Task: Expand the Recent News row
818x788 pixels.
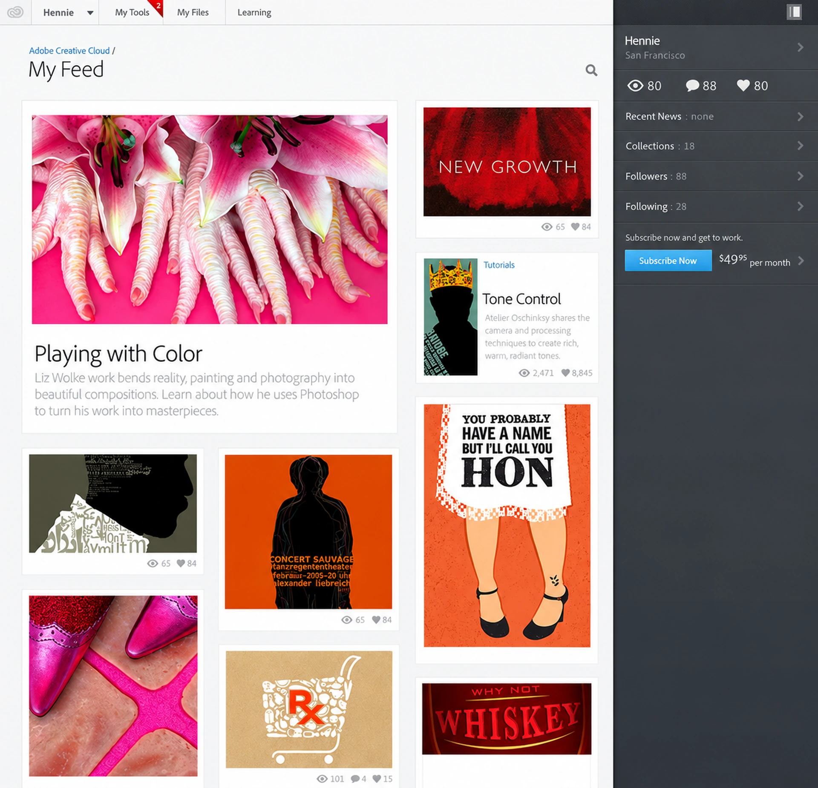Action: click(x=715, y=116)
